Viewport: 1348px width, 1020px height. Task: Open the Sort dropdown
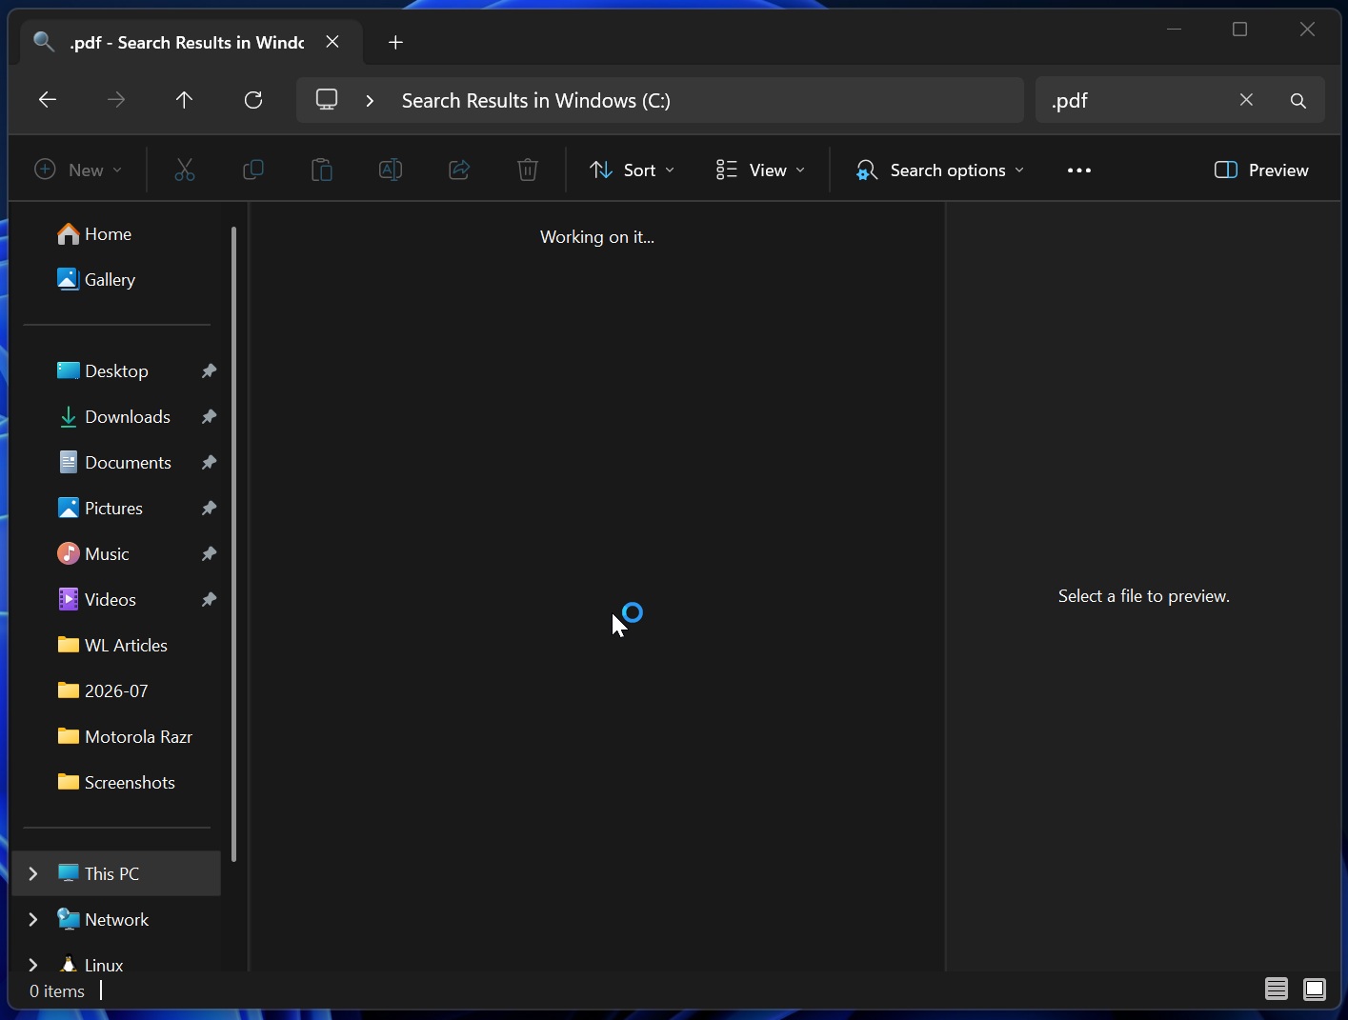click(x=632, y=170)
